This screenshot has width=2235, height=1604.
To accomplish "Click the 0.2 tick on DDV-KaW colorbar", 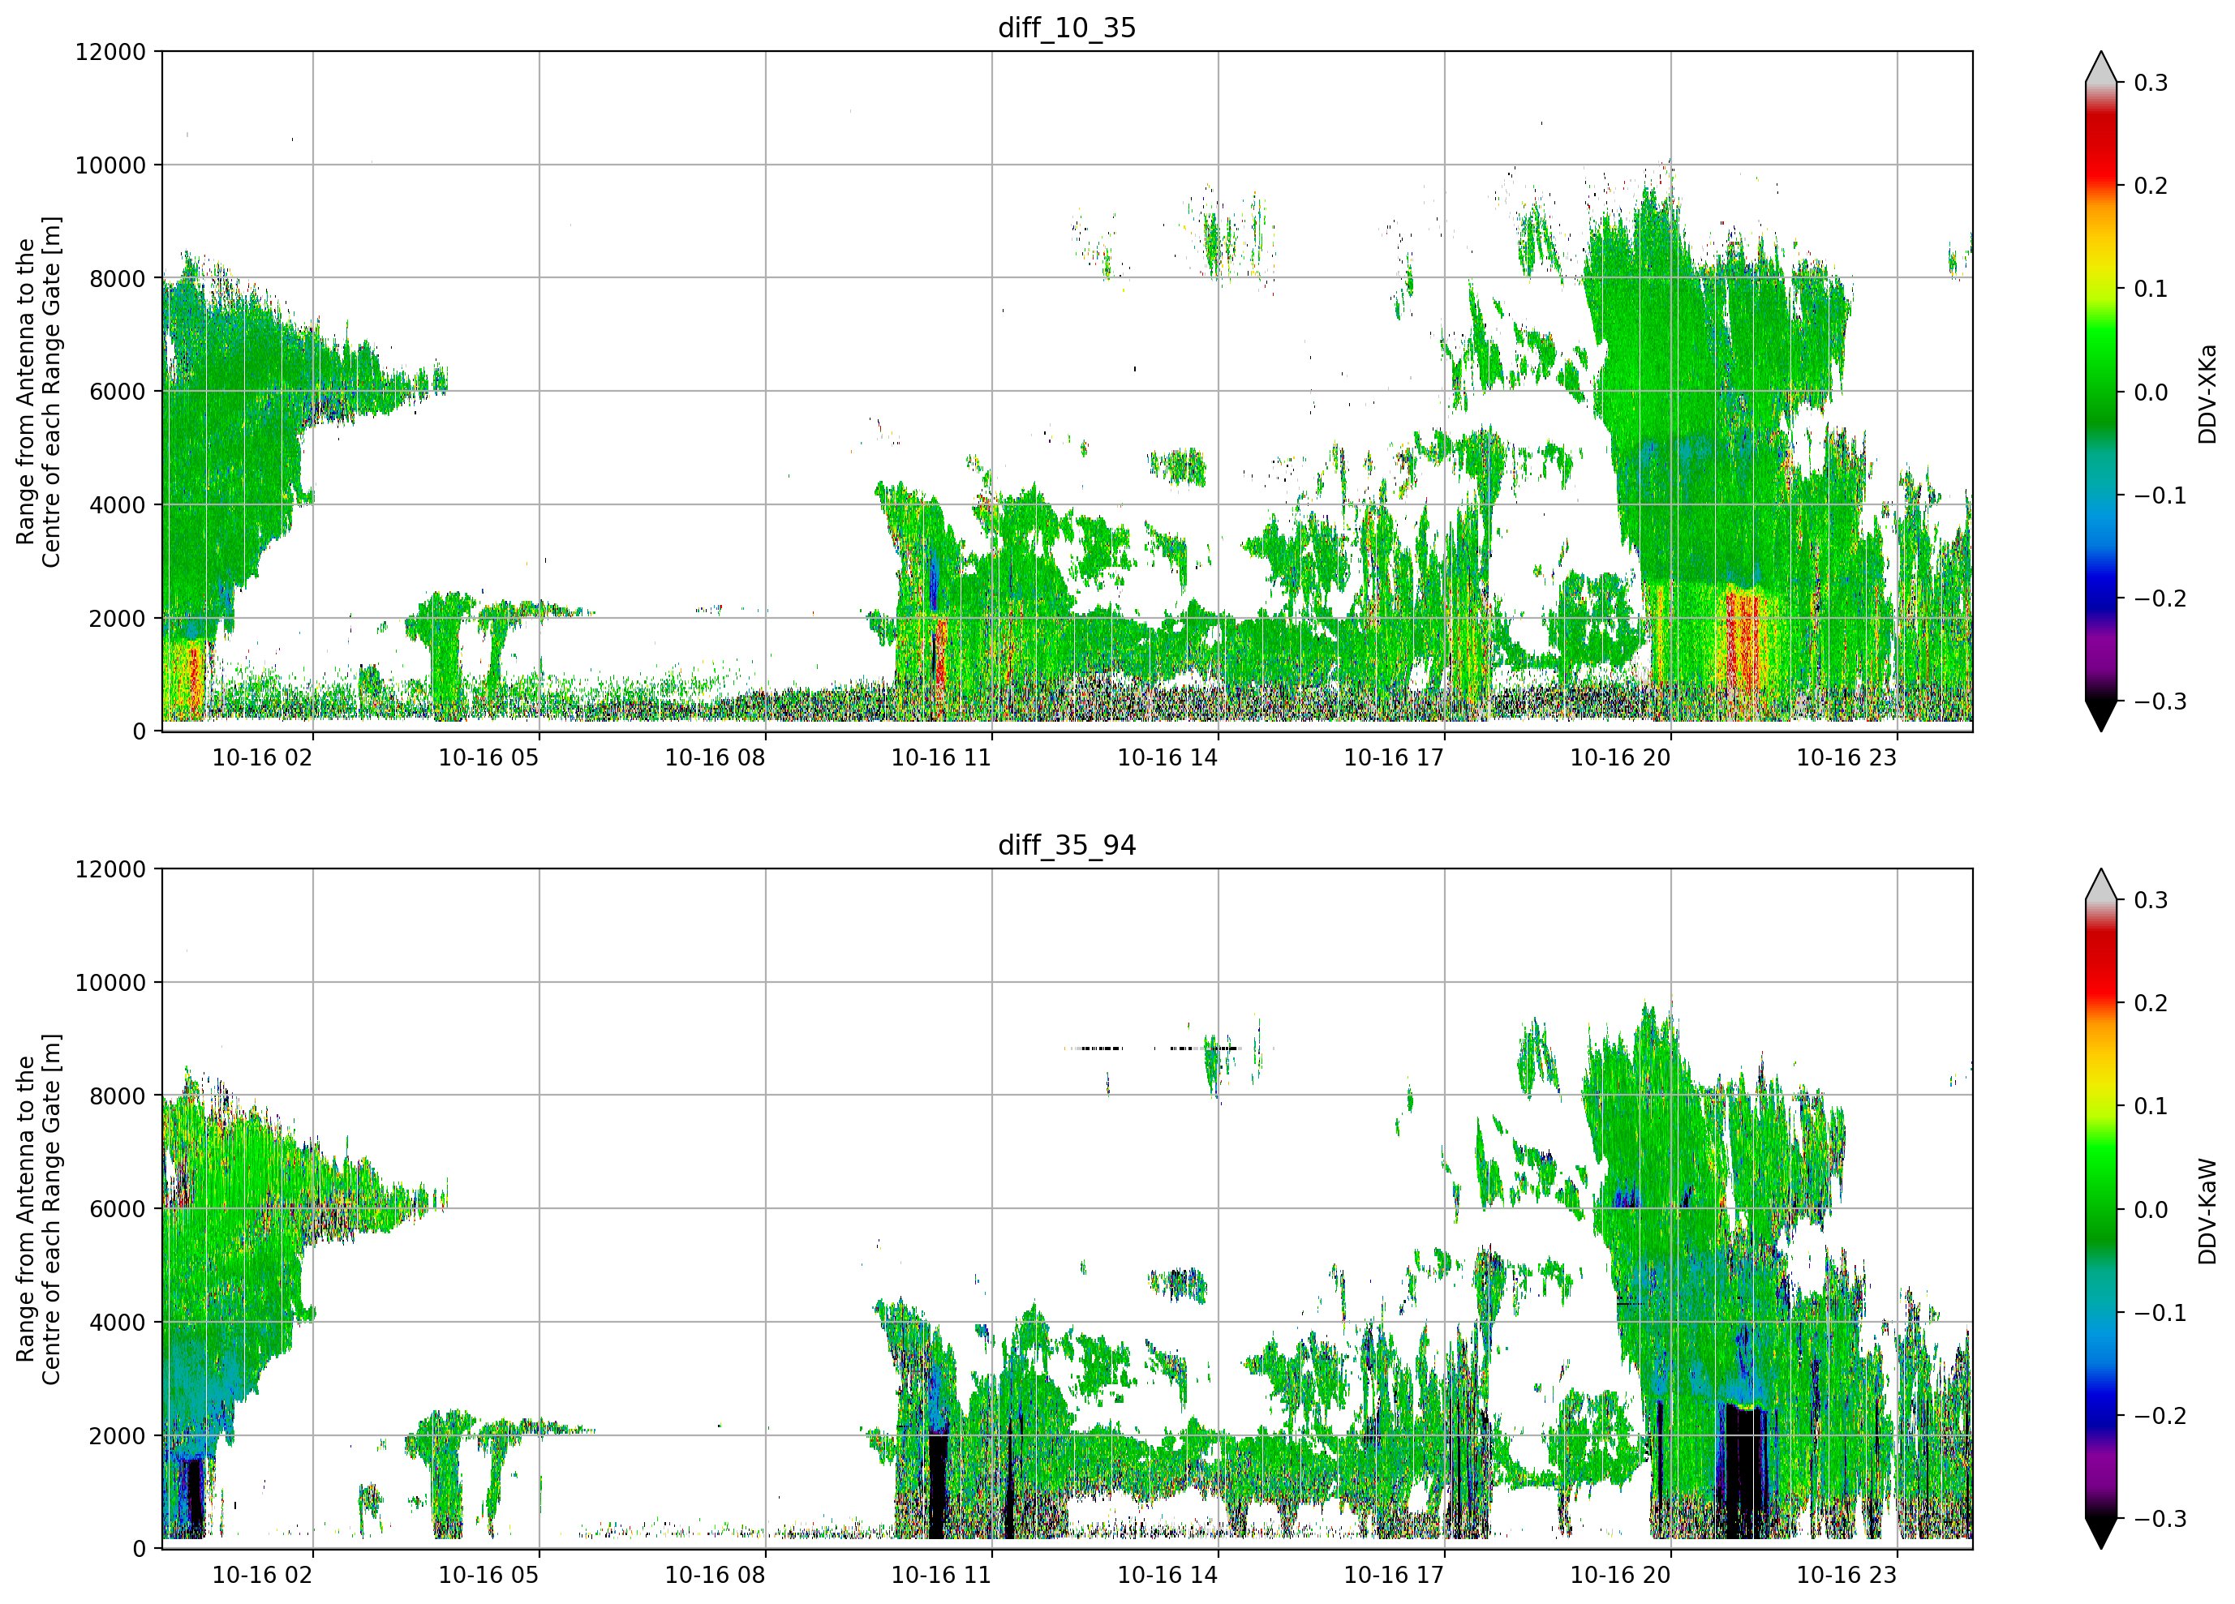I will 2151,1003.
